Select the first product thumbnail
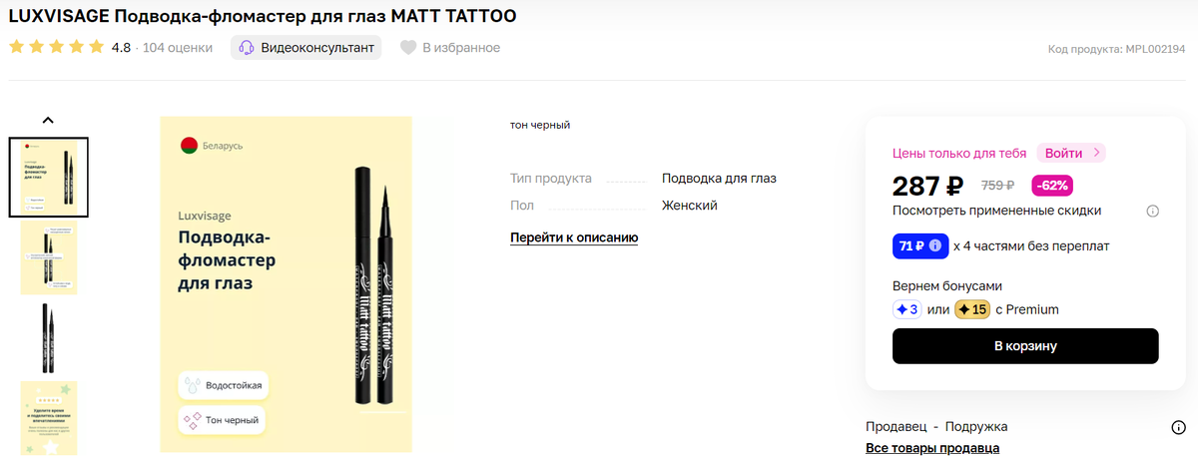1198x461 pixels. tap(49, 178)
